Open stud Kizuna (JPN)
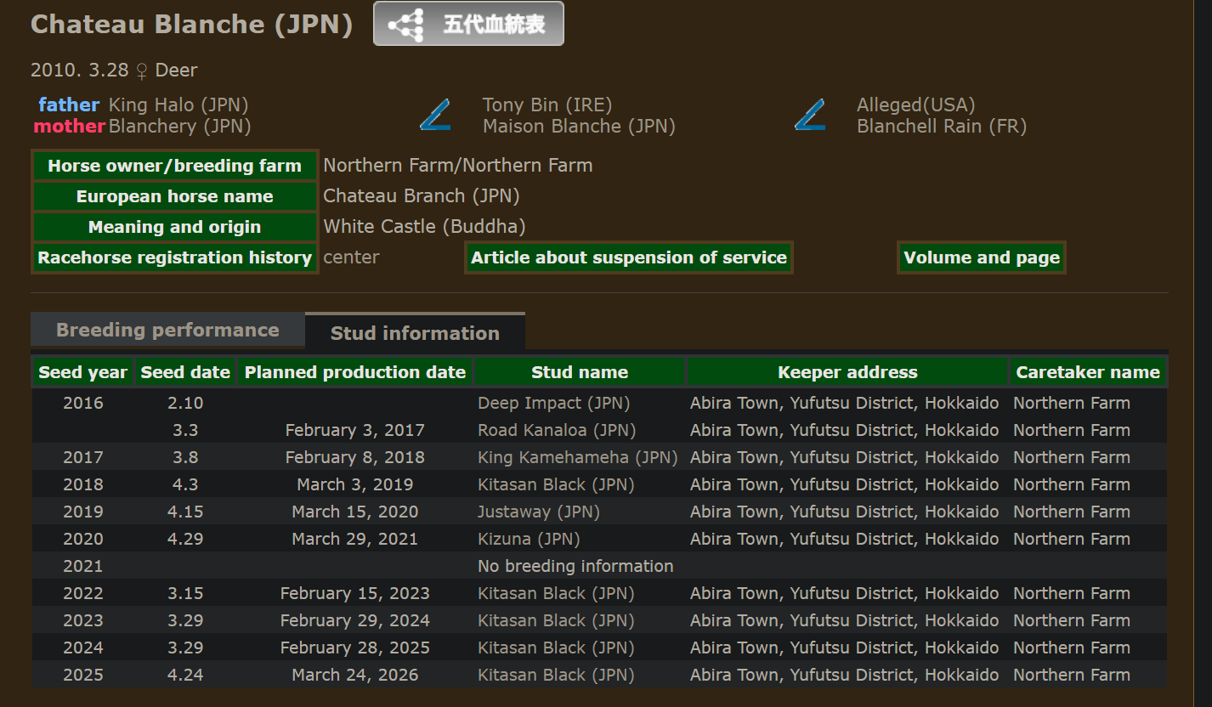Image resolution: width=1212 pixels, height=707 pixels. click(x=529, y=539)
